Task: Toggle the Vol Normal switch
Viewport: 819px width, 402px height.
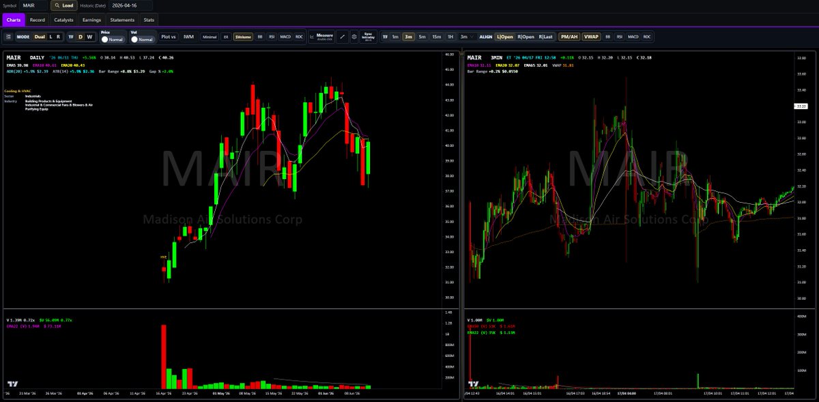Action: (x=142, y=40)
